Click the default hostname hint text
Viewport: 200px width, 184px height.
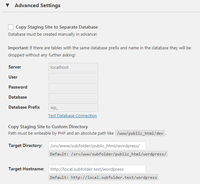[103, 177]
